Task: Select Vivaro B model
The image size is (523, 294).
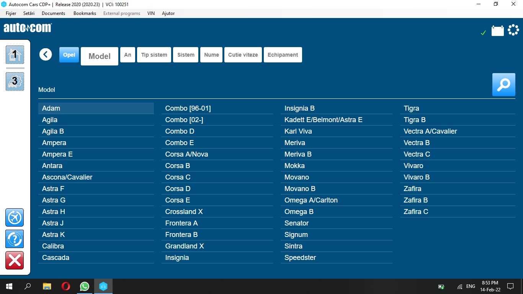Action: click(458, 177)
